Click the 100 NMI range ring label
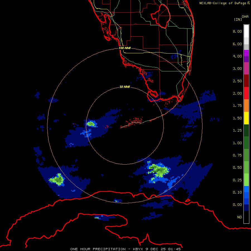 [125, 48]
